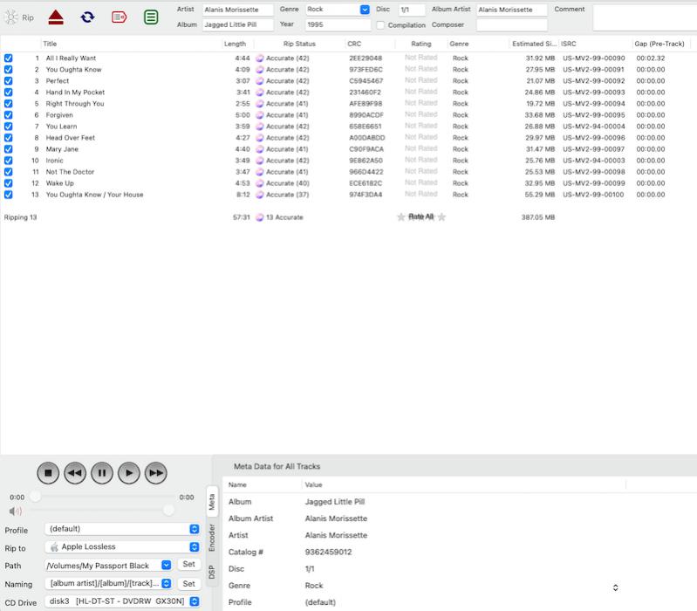Switch to the DSP vertical tab
The width and height of the screenshot is (697, 611).
pyautogui.click(x=211, y=573)
